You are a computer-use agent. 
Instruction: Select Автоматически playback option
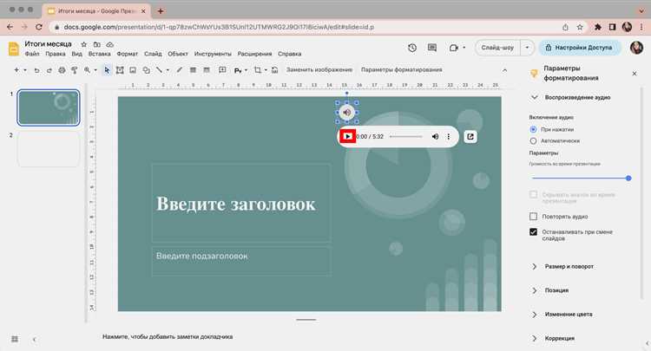pos(534,141)
